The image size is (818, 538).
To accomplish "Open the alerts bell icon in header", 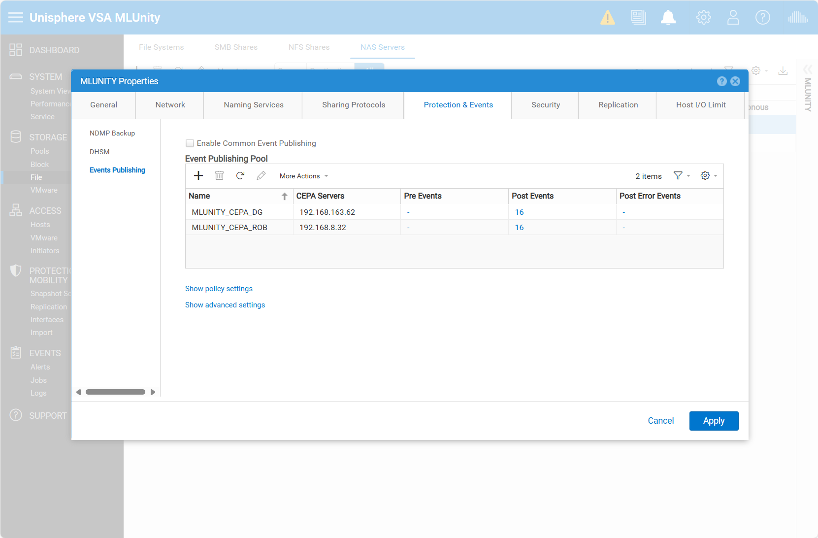I will tap(668, 18).
